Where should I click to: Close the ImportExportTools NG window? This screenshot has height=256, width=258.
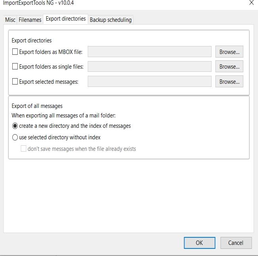coord(251,2)
